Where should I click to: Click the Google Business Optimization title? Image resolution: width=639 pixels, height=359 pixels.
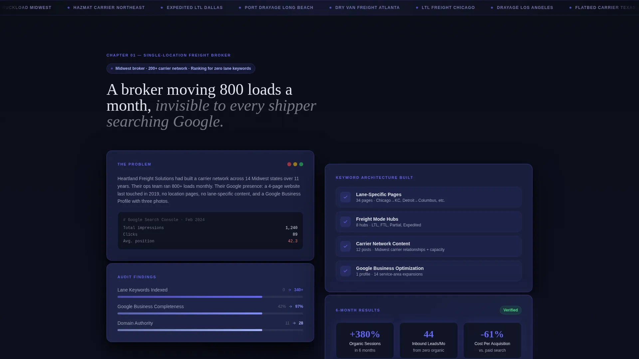[390, 268]
